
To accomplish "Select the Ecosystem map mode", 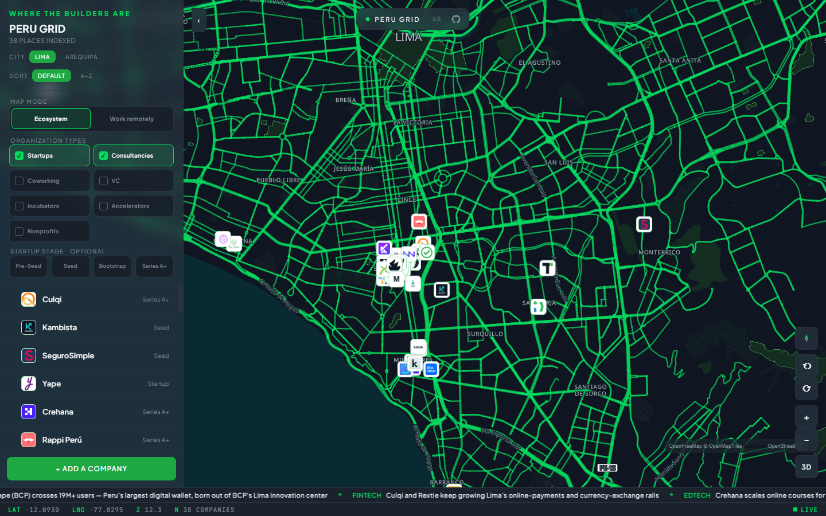I will point(51,119).
